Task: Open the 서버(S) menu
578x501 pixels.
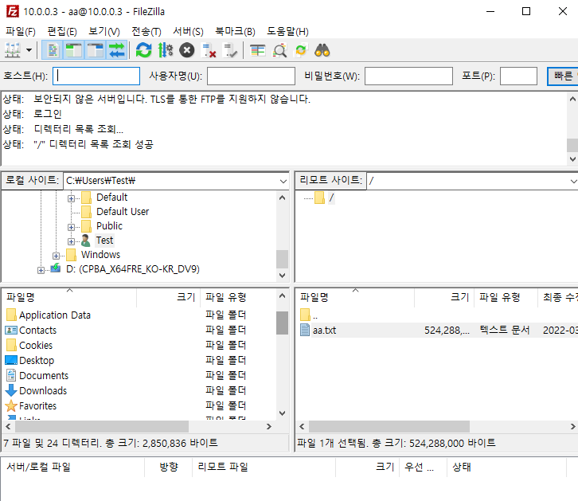Action: point(188,32)
